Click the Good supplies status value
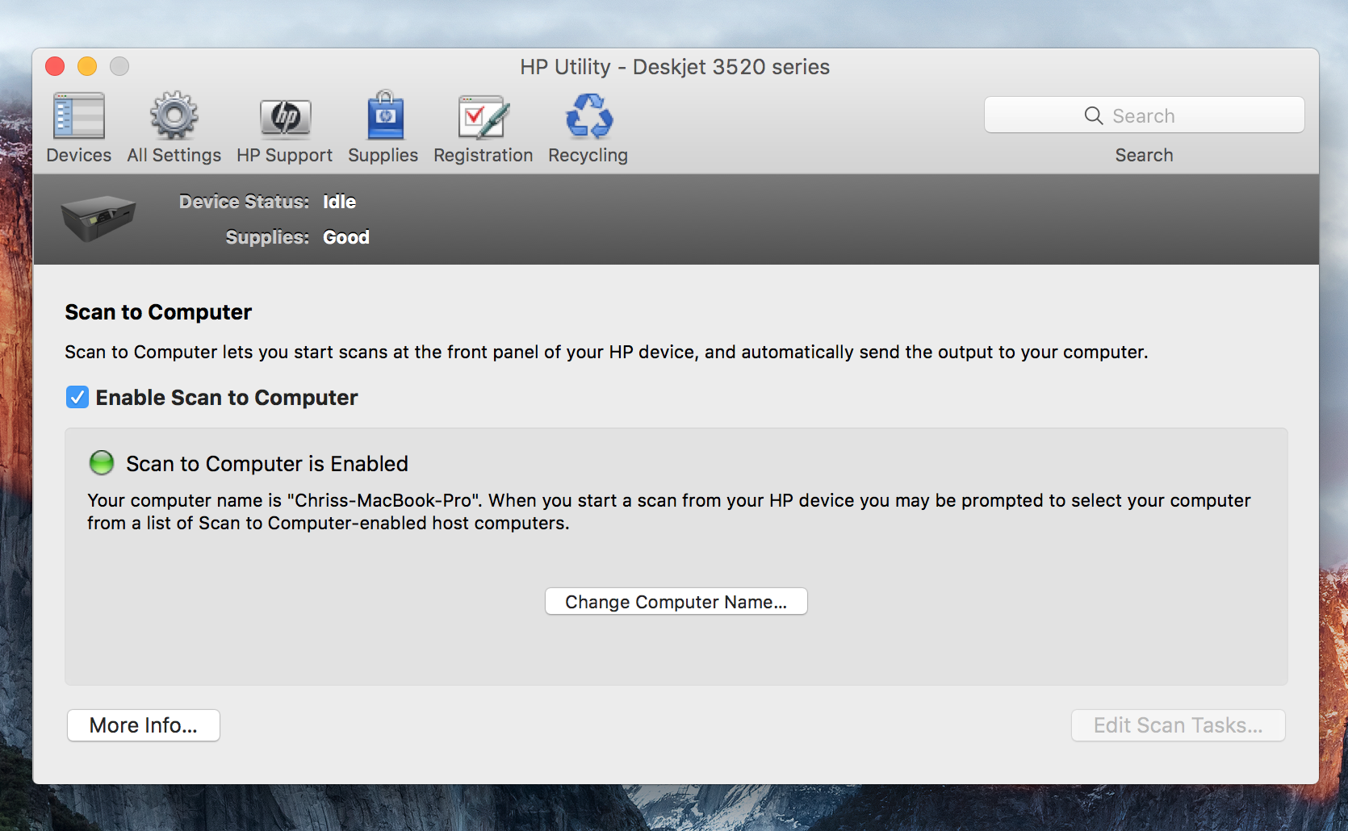 click(x=346, y=237)
